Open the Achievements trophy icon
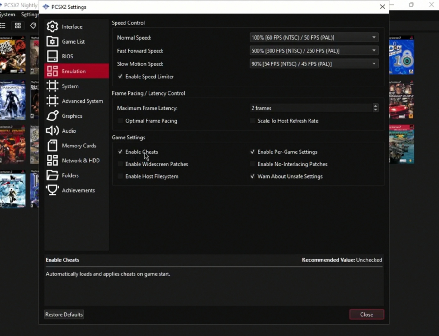Screen dimensions: 439x336 (52, 190)
